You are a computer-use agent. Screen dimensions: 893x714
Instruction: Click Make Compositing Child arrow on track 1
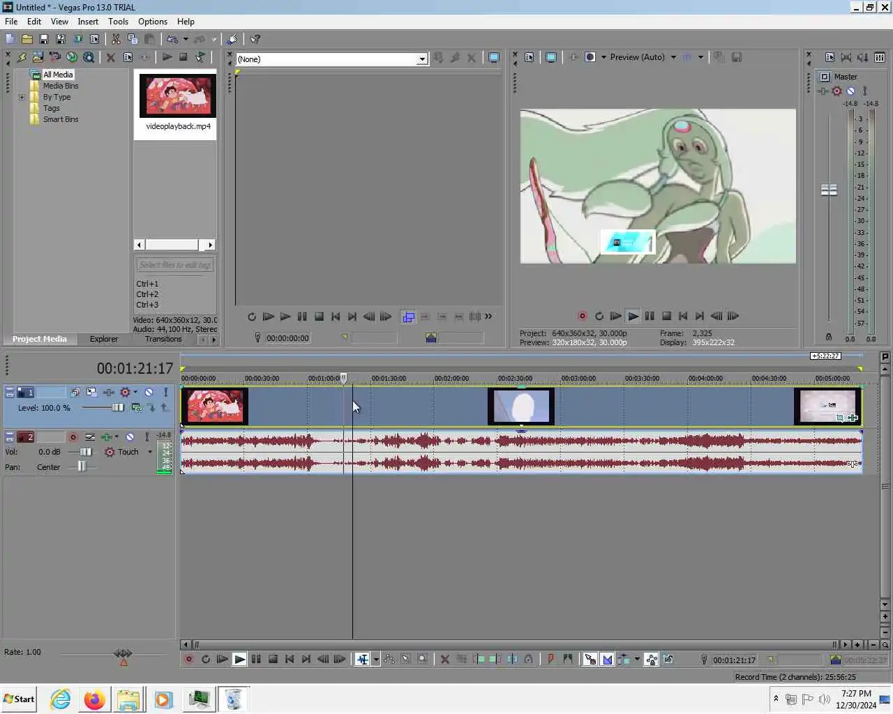pos(151,407)
